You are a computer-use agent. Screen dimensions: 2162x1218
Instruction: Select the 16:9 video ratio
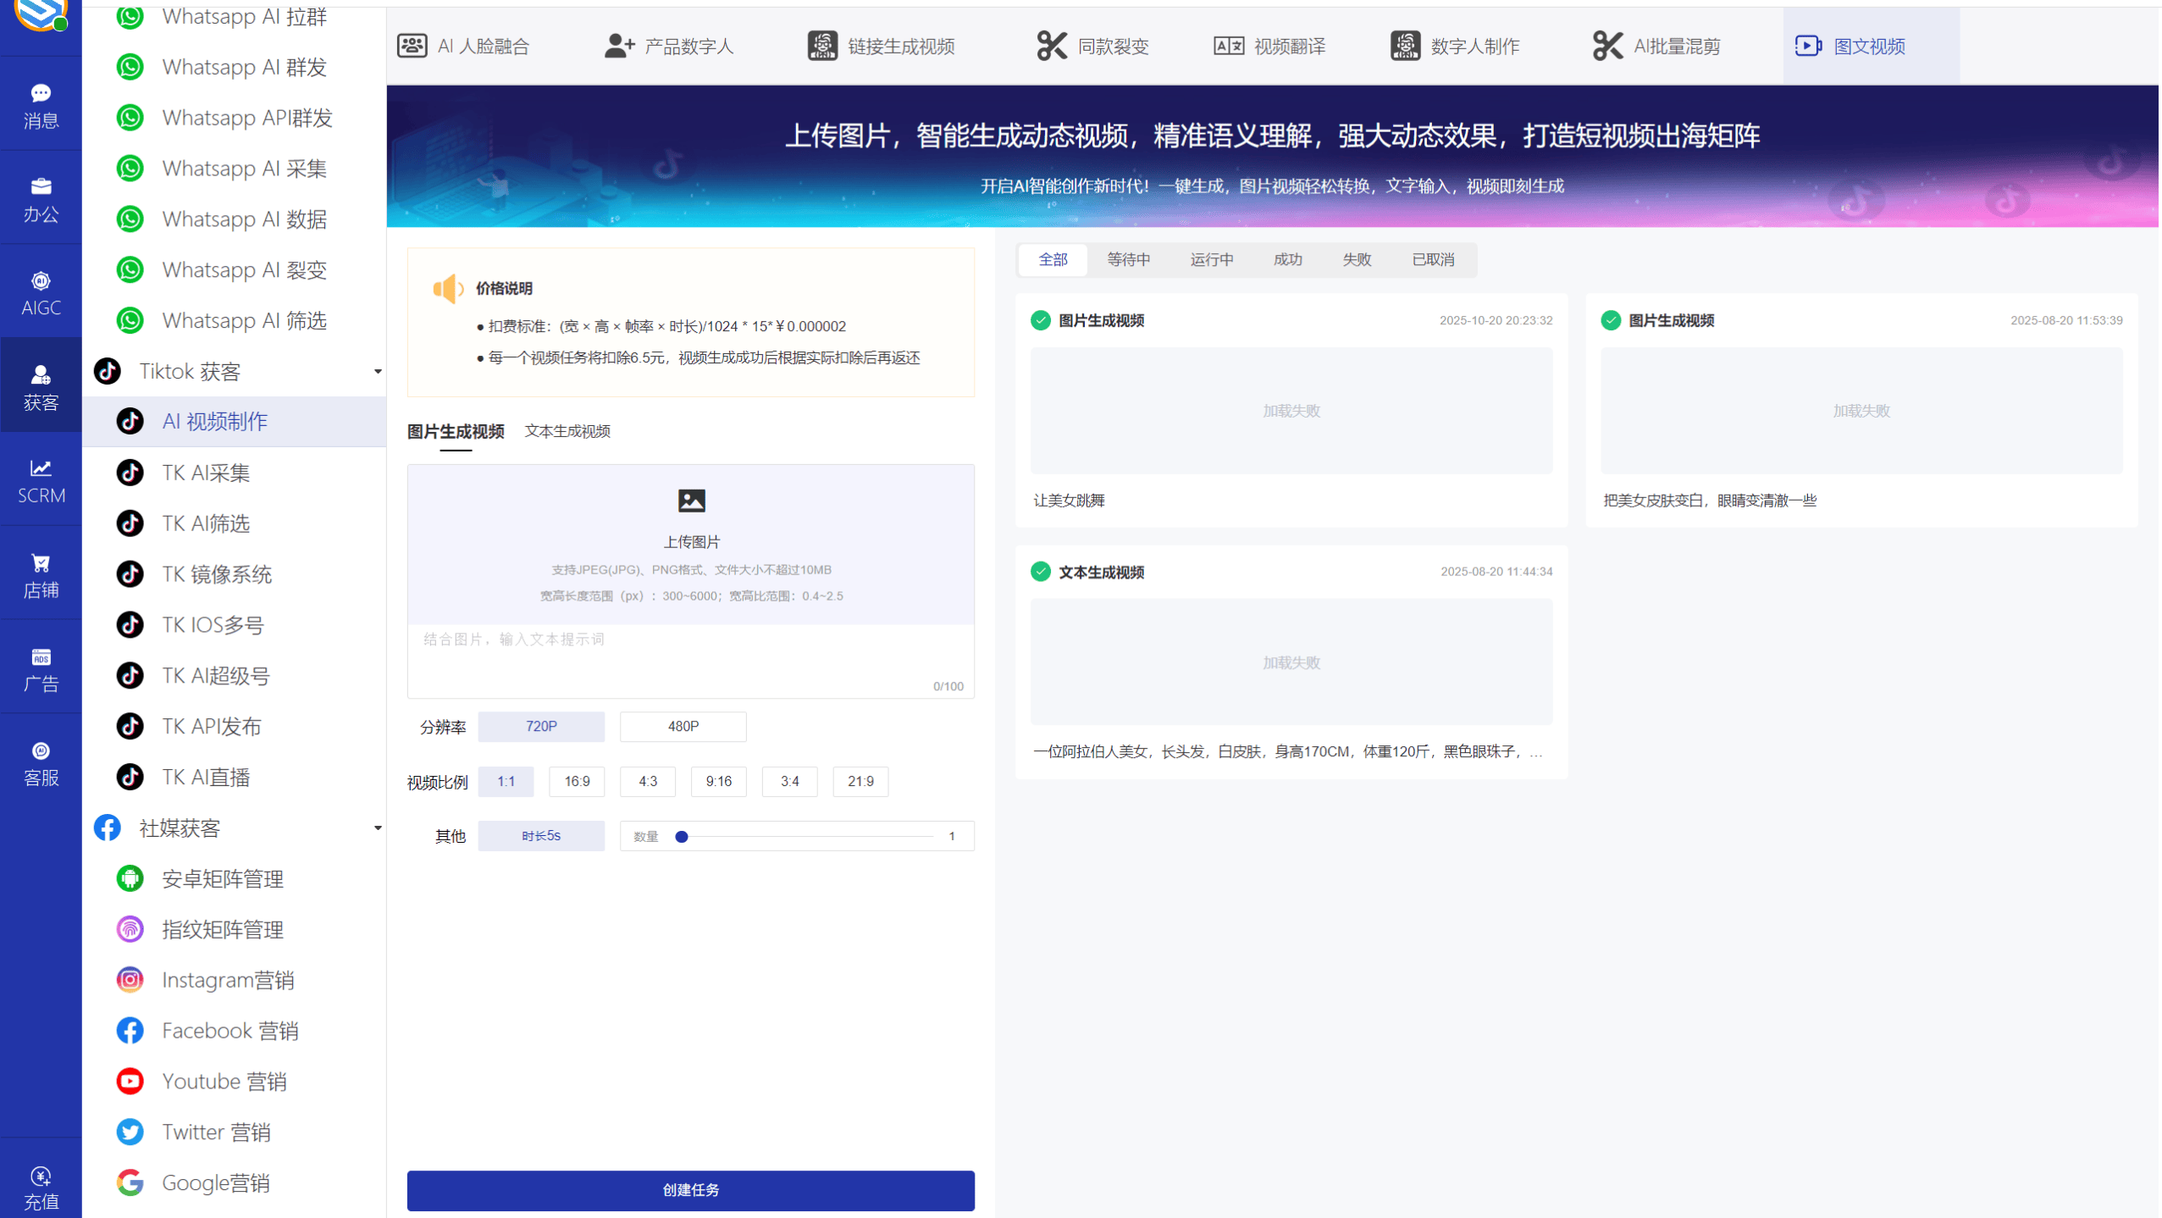(577, 781)
